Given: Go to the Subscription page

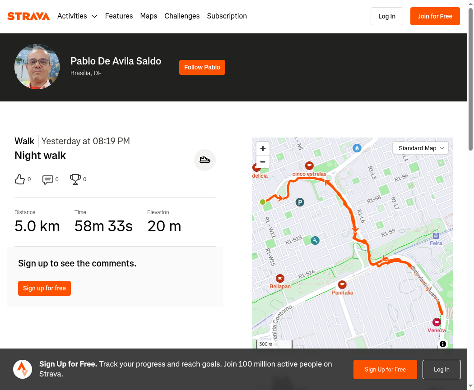Looking at the screenshot, I should pyautogui.click(x=227, y=16).
